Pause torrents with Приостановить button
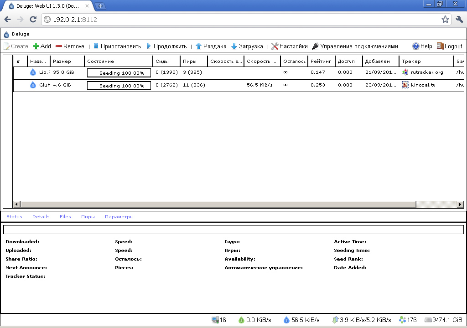 (x=117, y=46)
